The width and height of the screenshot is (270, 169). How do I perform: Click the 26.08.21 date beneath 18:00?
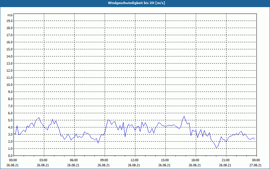click(x=195, y=165)
